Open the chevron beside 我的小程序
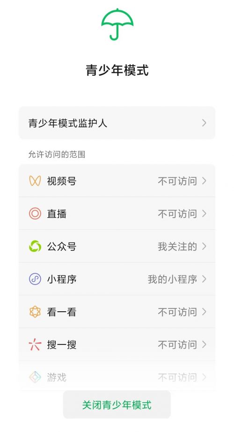 (204, 279)
